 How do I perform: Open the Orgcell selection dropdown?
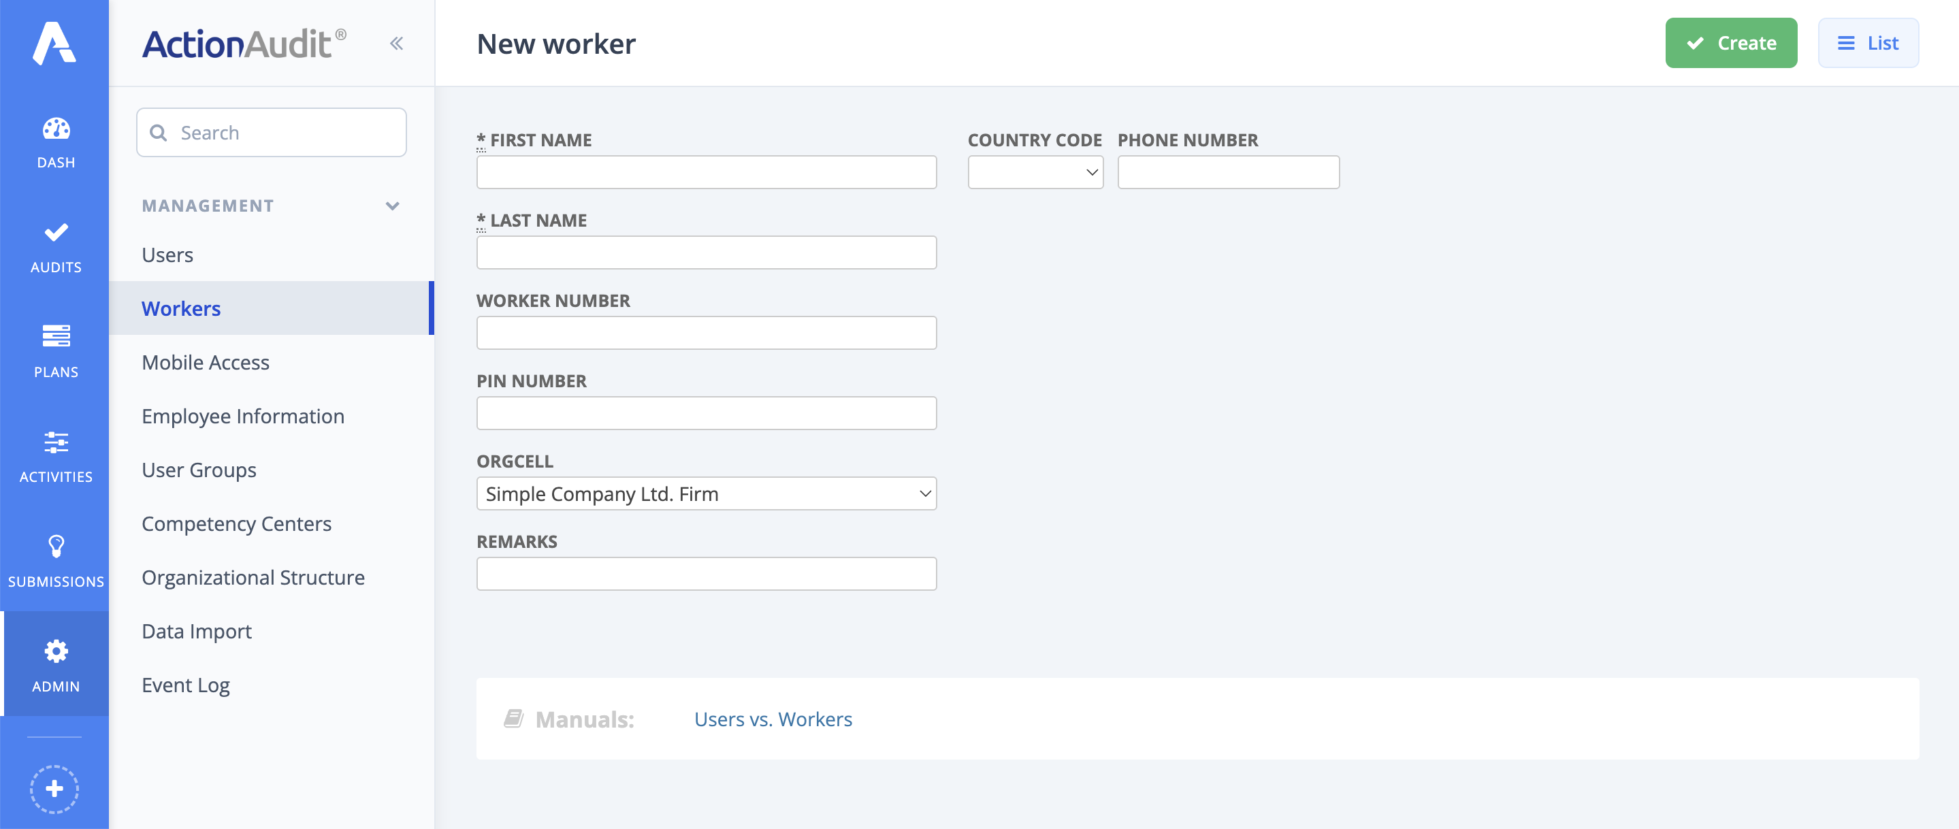(706, 493)
